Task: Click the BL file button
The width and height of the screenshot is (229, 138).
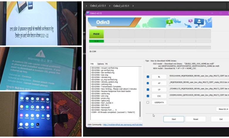Action: click(159, 77)
